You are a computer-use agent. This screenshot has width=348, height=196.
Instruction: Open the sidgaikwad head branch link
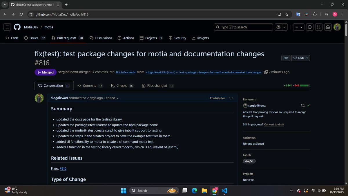[x=204, y=72]
